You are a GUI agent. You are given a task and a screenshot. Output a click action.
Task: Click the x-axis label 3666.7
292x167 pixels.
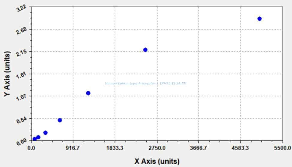point(198,148)
